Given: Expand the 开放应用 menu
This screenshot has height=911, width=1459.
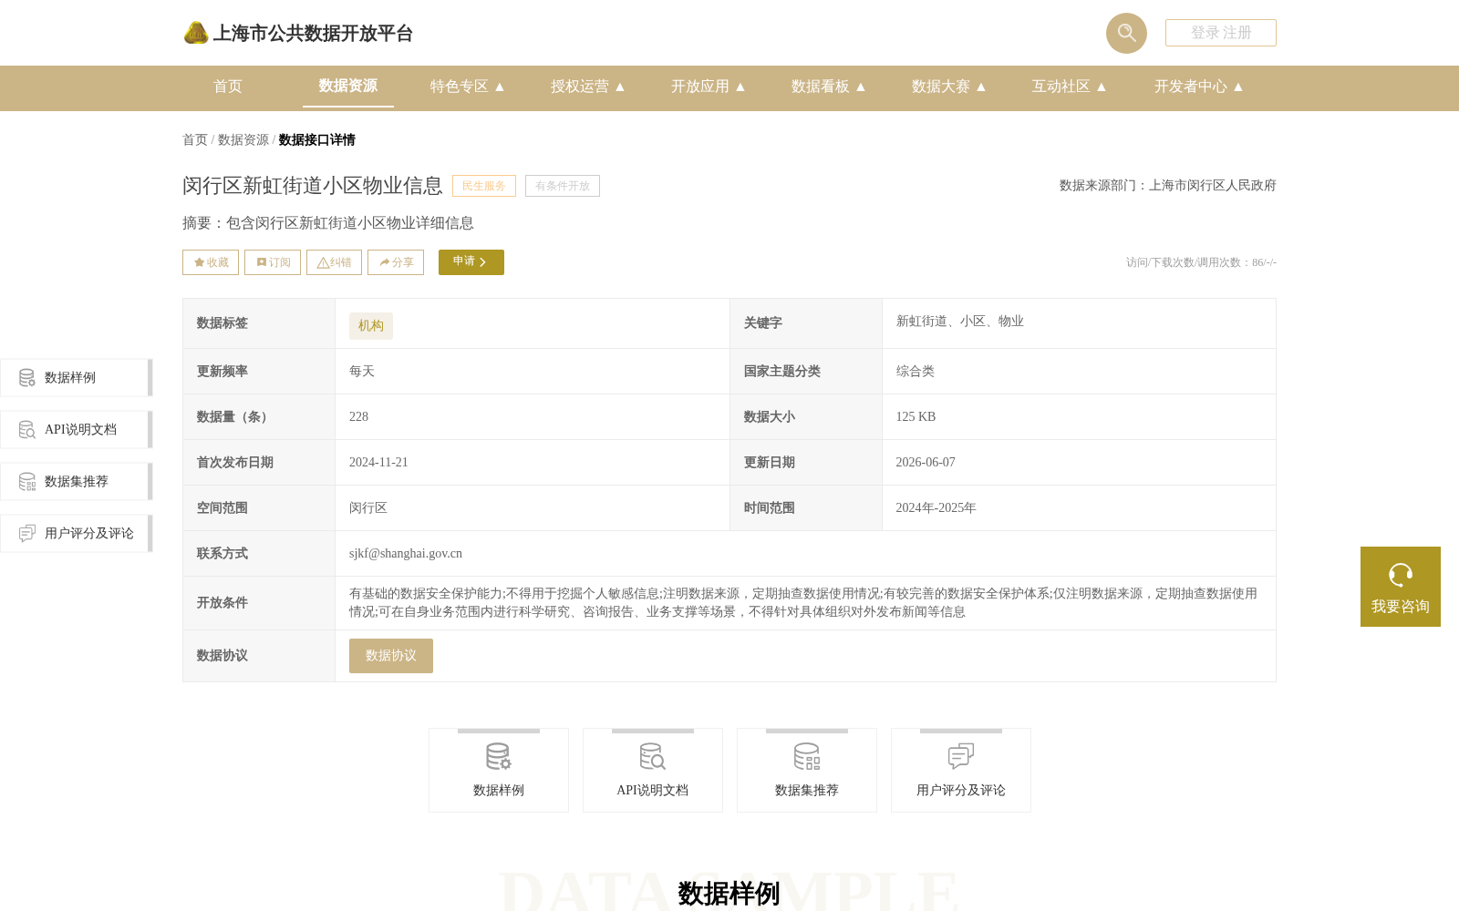Looking at the screenshot, I should (709, 87).
